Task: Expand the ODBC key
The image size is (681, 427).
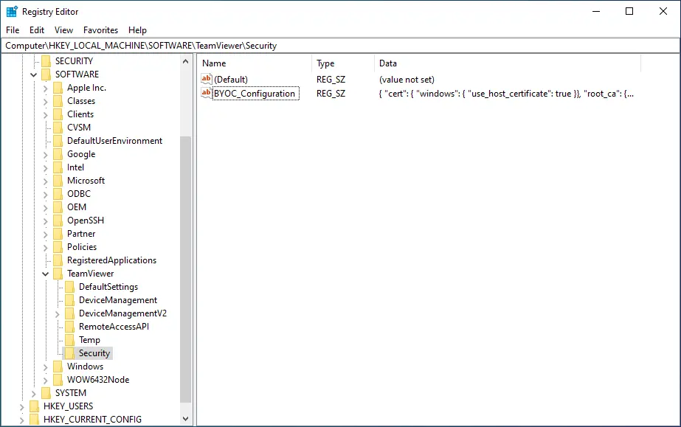Action: (46, 195)
